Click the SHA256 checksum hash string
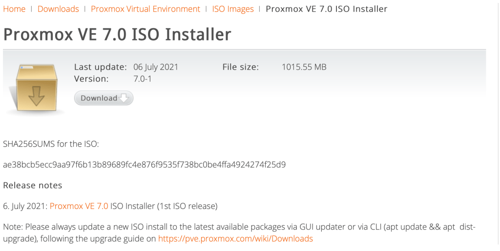This screenshot has width=500, height=251. (x=144, y=165)
